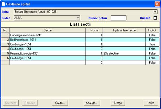This screenshot has height=109, width=161.
Task: Click the Numar paturi input field
Action: pyautogui.click(x=118, y=18)
